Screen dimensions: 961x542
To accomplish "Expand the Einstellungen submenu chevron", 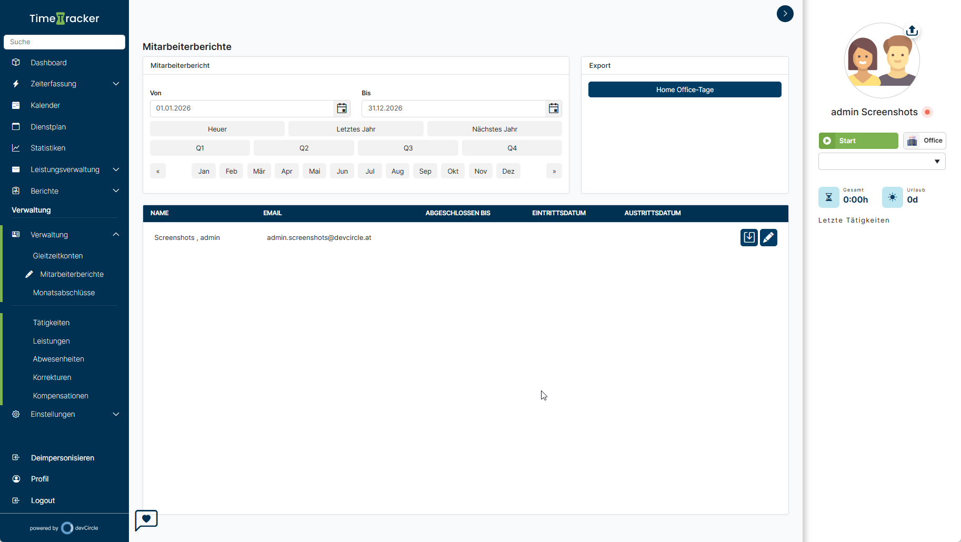I will (x=116, y=414).
